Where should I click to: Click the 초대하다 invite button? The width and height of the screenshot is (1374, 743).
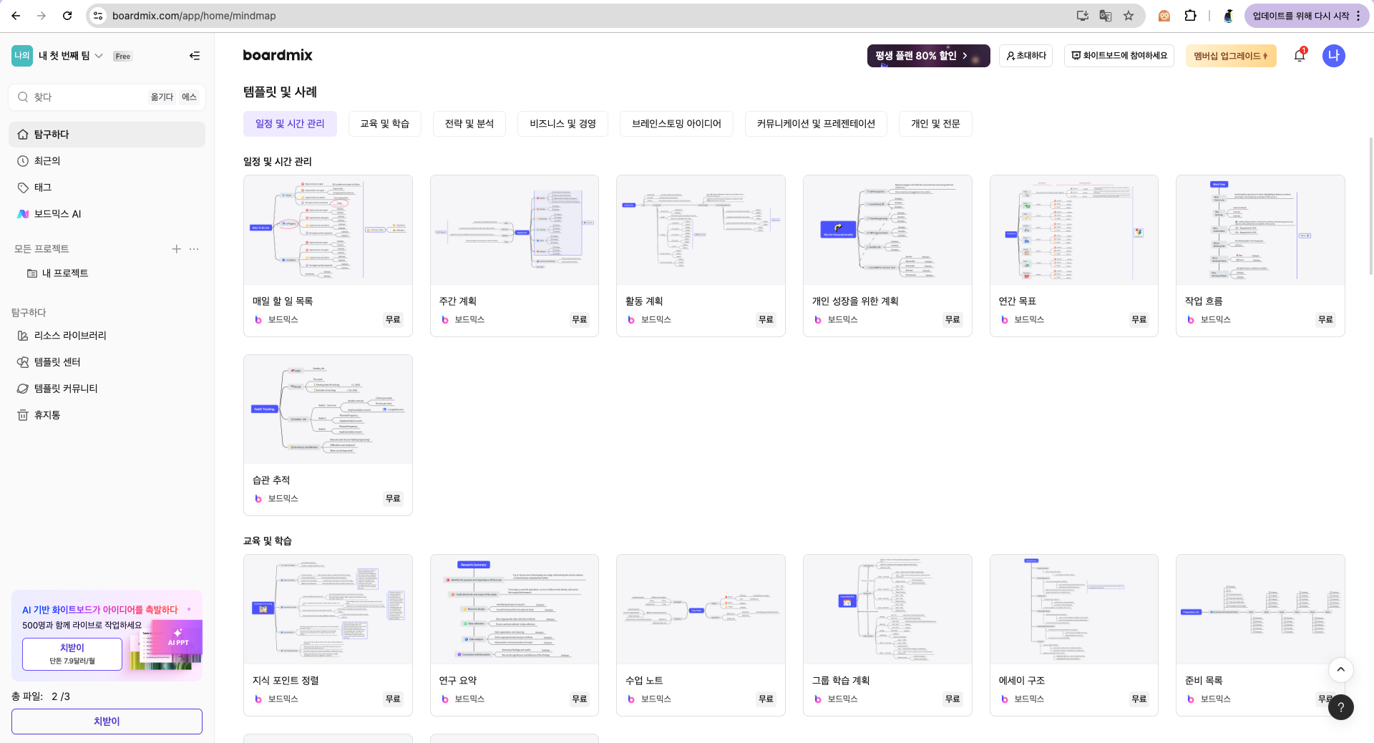1025,55
